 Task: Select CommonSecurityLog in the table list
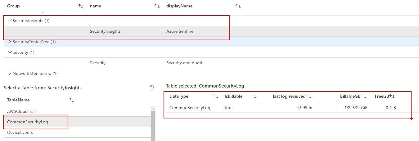point(28,122)
